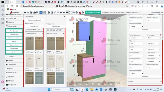Rotate view with second rotation icon in viewport
The image size is (164, 92).
(75, 84)
